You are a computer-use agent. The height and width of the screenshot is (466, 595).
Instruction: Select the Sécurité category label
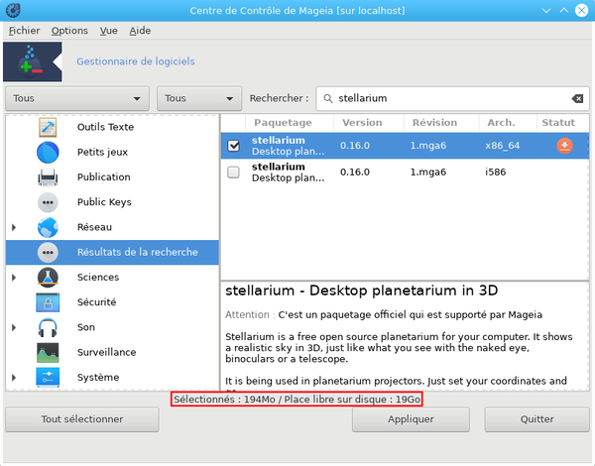coord(96,302)
